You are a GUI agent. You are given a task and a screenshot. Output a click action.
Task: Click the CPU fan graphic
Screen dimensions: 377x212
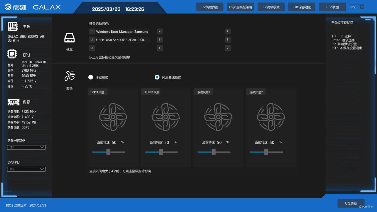tap(113, 117)
